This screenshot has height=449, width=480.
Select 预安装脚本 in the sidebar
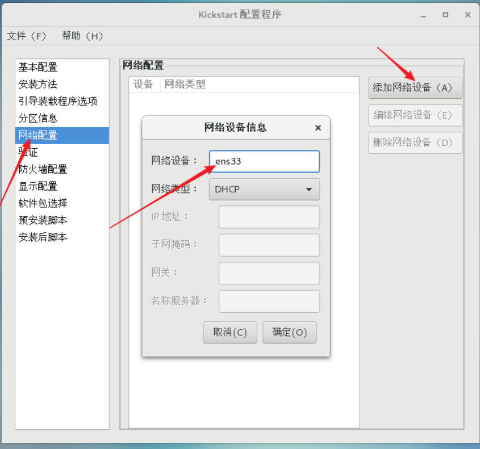click(62, 220)
